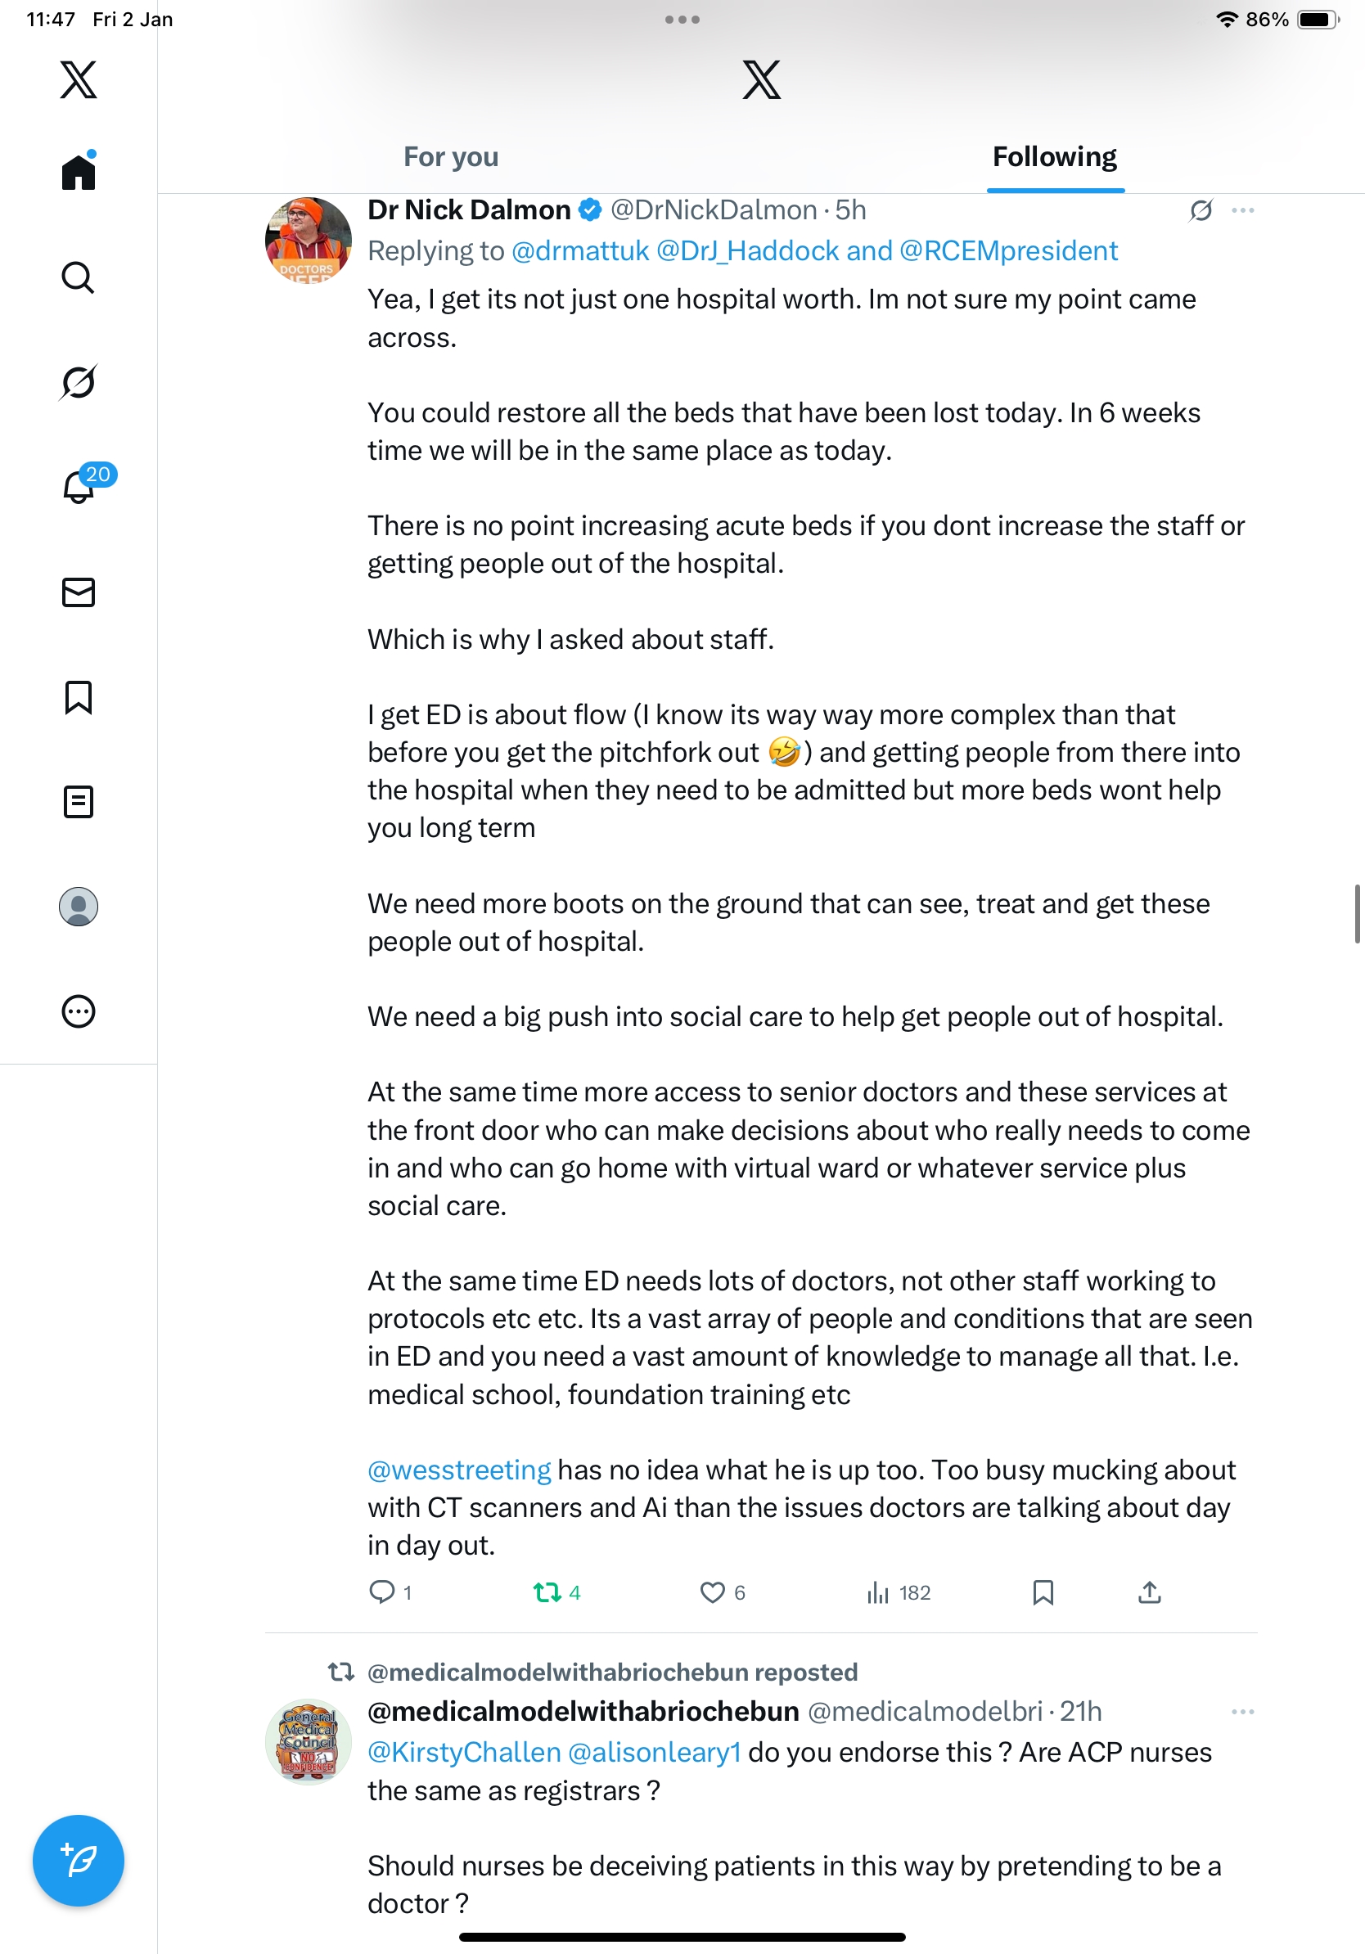
Task: Open Messages envelope icon
Action: tap(79, 592)
